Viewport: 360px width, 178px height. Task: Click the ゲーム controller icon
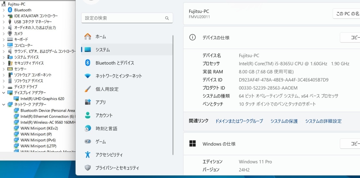click(87, 142)
